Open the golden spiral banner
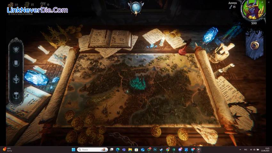 [x=254, y=45]
